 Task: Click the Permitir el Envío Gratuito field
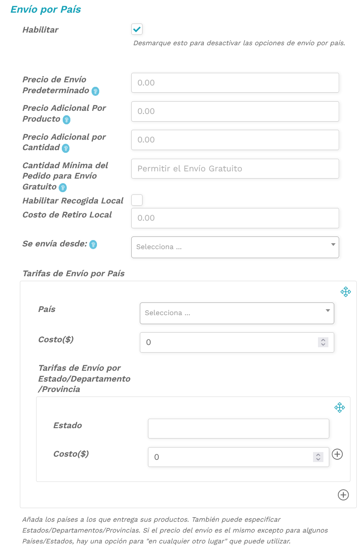tap(235, 168)
